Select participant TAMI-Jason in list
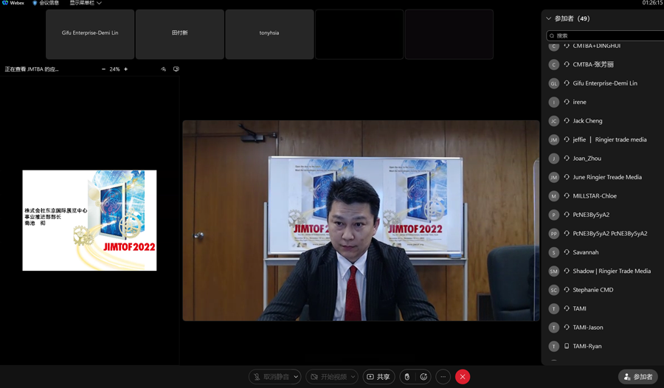The image size is (664, 388). 587,328
